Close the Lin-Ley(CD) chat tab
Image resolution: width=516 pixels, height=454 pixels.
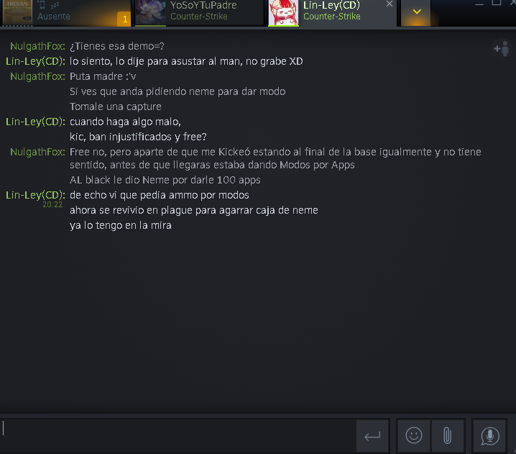tap(390, 4)
